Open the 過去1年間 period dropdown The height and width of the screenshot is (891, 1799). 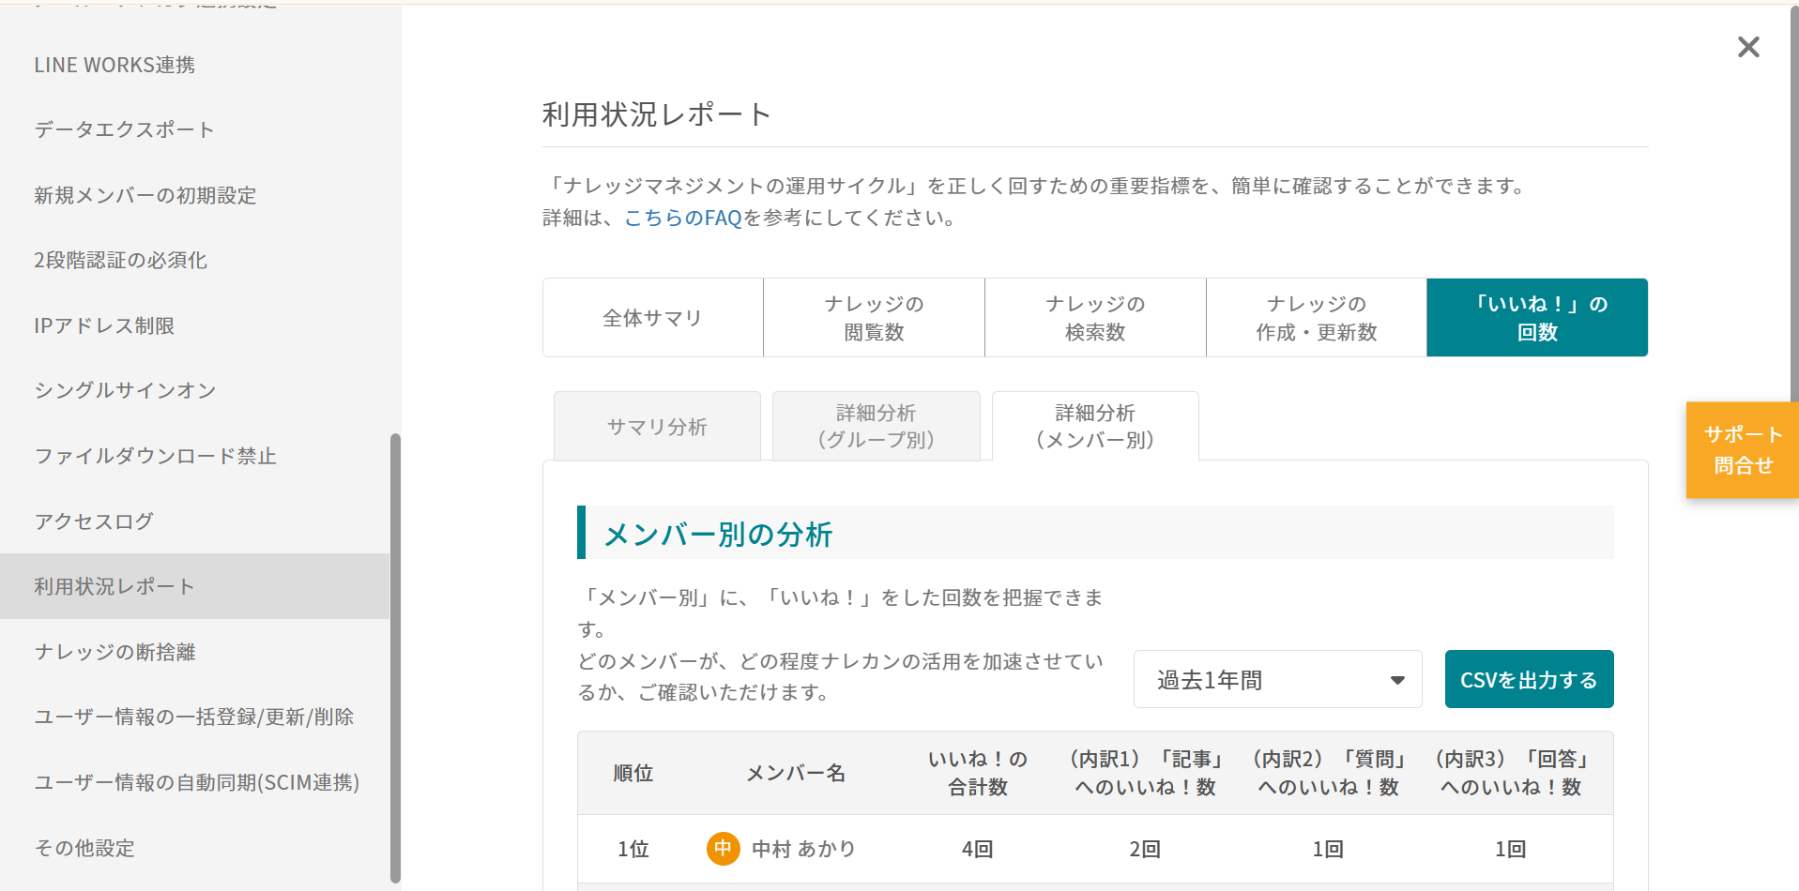(1276, 679)
